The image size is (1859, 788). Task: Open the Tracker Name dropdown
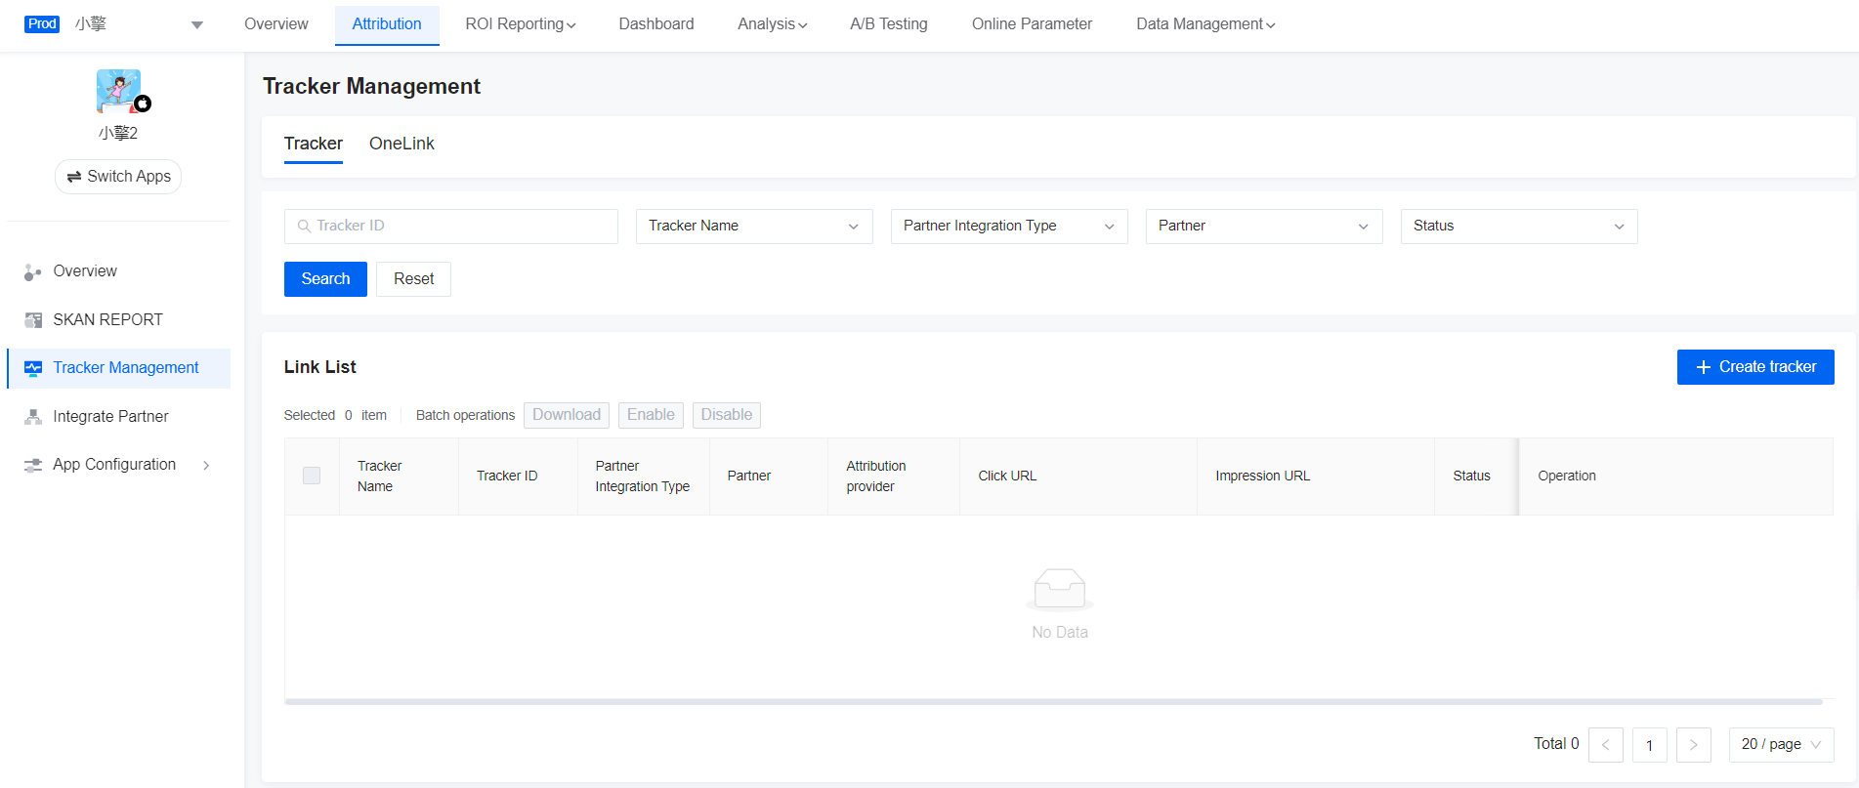[x=753, y=227]
